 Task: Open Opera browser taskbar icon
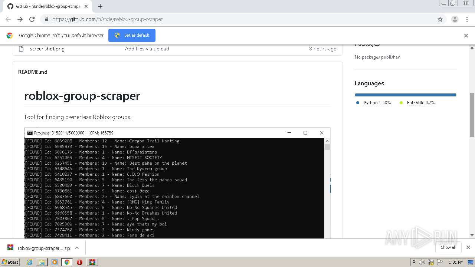[79, 262]
